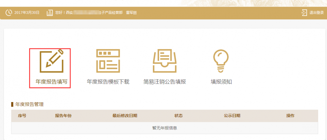Click the template icon for 年度报告模板下载
This screenshot has height=140, width=327.
click(x=108, y=61)
